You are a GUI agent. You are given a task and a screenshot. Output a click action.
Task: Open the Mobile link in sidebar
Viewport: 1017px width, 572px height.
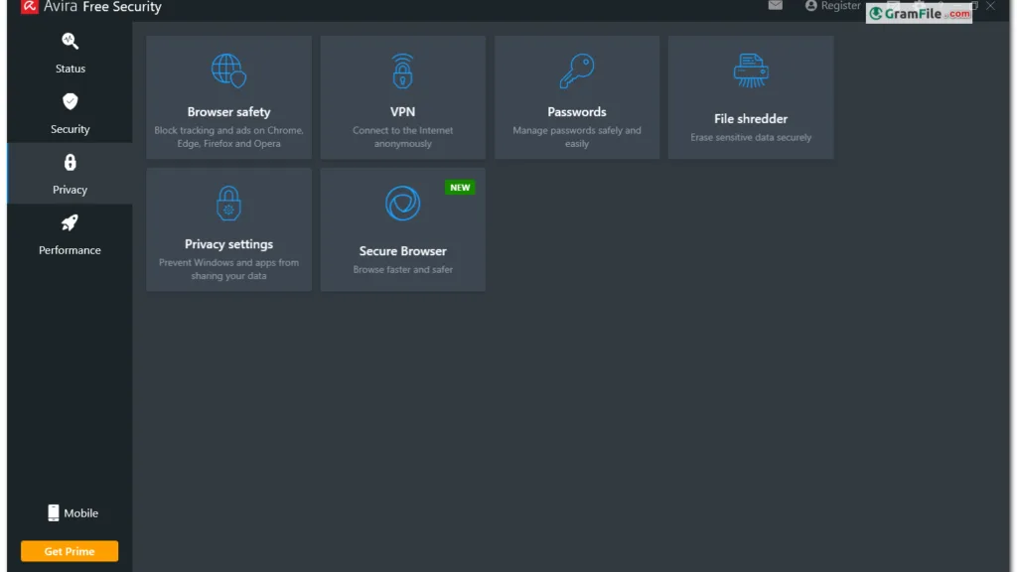tap(81, 513)
